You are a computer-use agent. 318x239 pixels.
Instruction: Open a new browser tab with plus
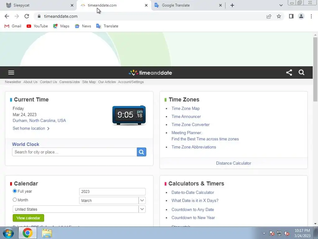tap(232, 5)
